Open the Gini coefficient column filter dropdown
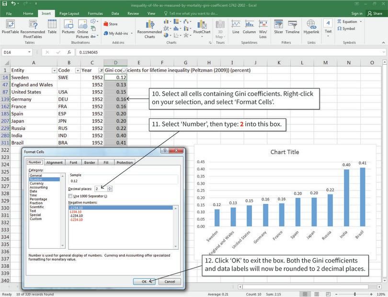Viewport: 388px width, 297px height. pos(125,71)
